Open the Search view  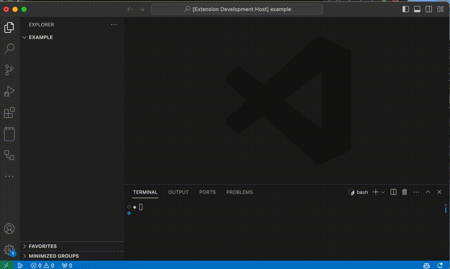click(x=9, y=48)
